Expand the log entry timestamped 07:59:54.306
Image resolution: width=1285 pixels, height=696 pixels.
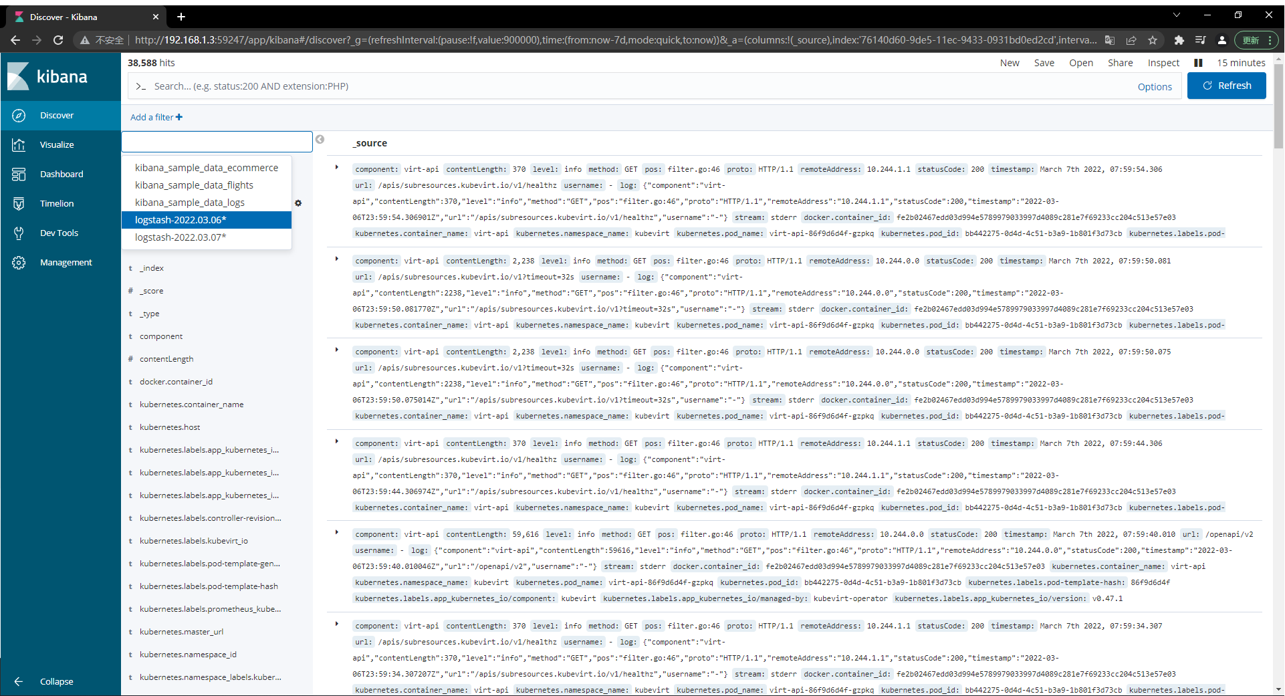coord(337,167)
